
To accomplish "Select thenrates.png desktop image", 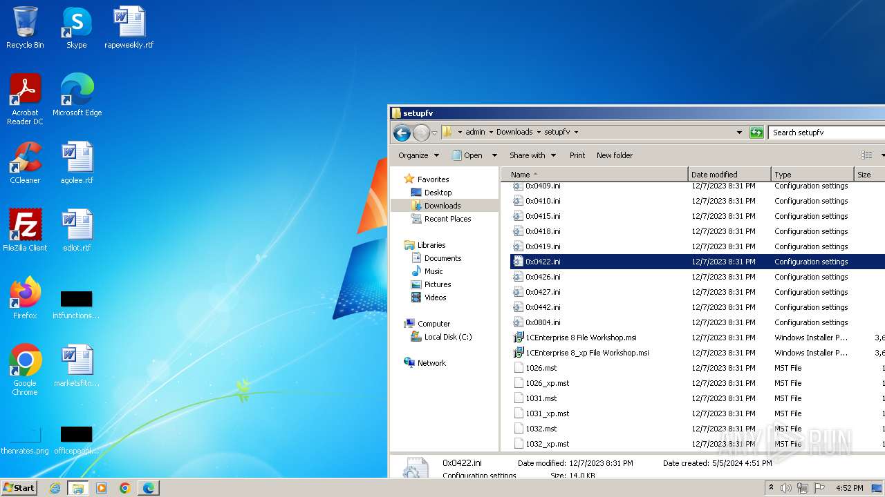I will [25, 441].
